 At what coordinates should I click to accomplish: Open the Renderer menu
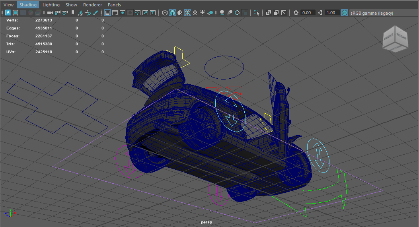click(x=92, y=5)
